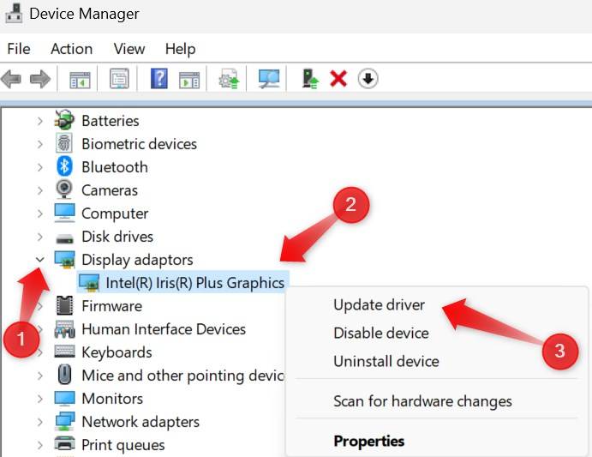Click the Cameras webcam icon

tap(64, 189)
